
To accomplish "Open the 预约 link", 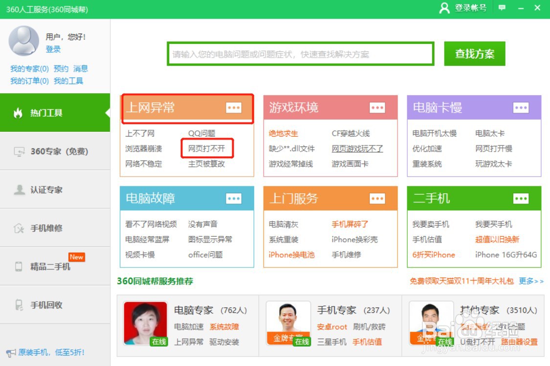I will point(61,69).
